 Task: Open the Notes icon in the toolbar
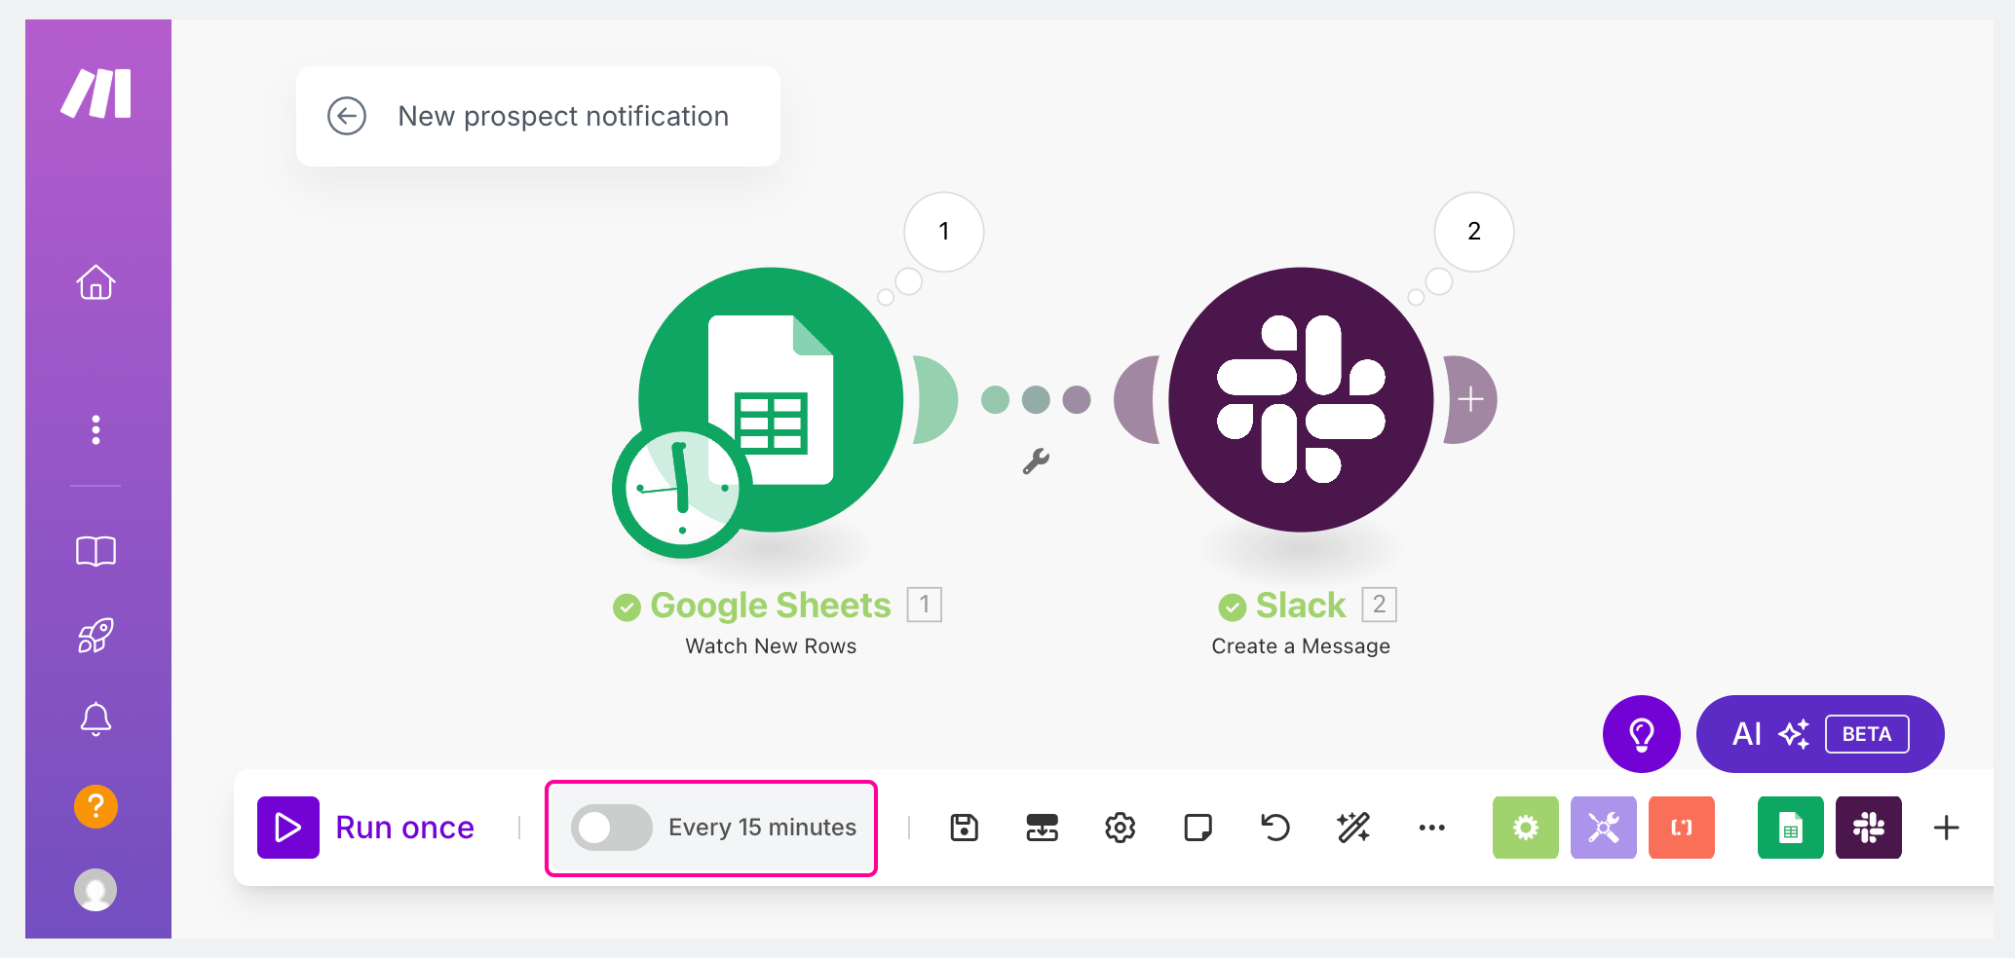click(x=1198, y=828)
